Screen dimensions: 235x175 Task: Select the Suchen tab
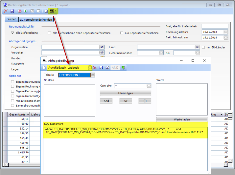11,19
